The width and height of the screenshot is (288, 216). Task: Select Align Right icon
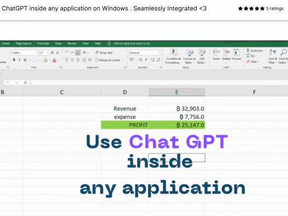pos(78,60)
